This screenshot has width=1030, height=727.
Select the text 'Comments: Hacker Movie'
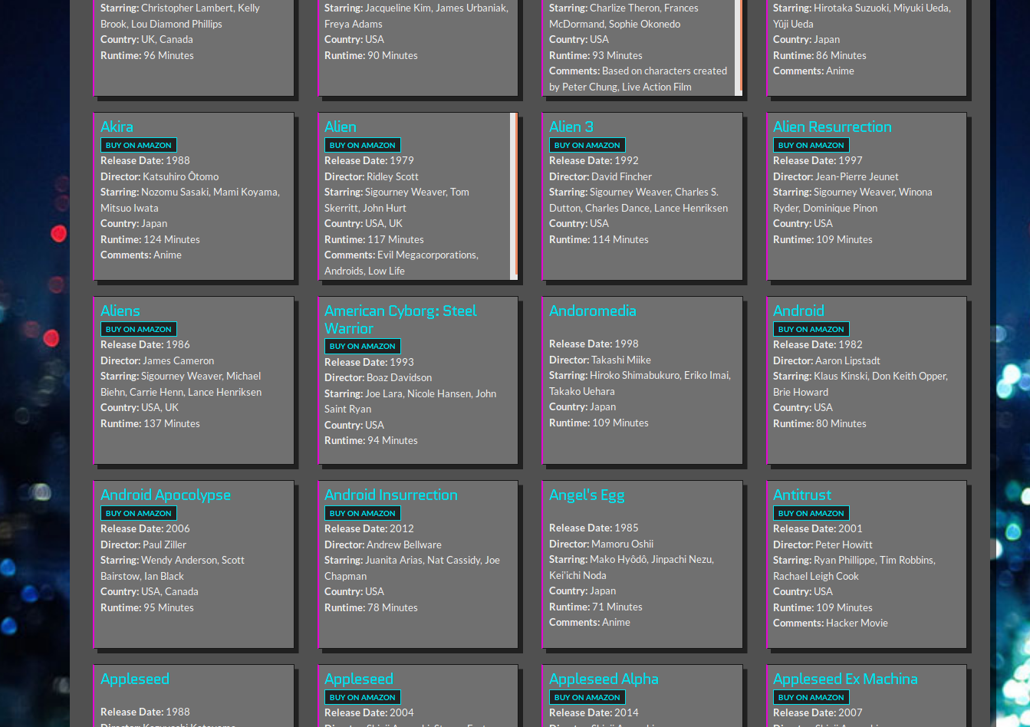click(831, 623)
